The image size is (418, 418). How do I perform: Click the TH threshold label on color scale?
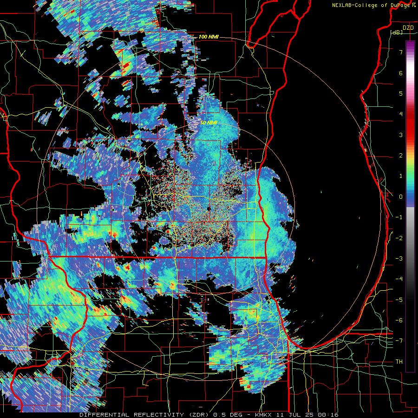click(399, 362)
